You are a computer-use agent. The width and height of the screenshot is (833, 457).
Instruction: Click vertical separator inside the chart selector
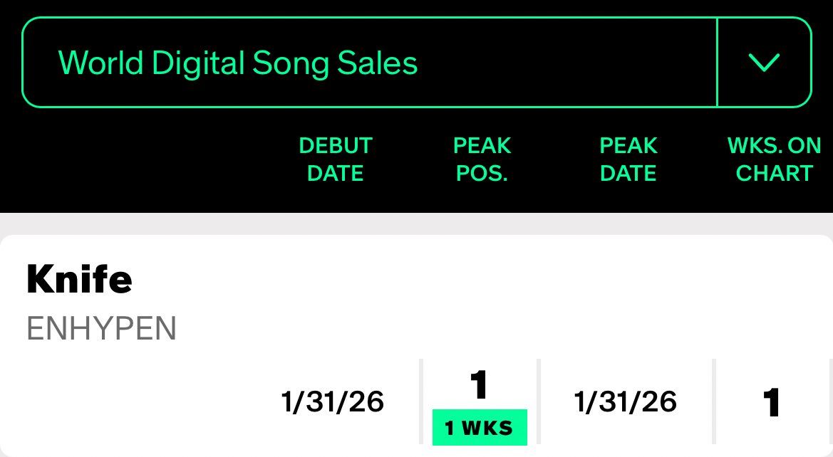point(717,63)
